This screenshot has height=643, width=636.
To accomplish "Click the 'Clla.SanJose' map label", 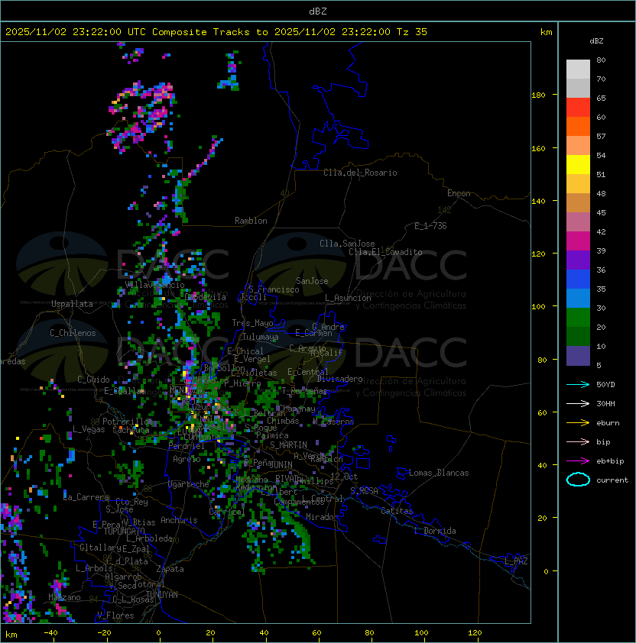I will pyautogui.click(x=347, y=244).
